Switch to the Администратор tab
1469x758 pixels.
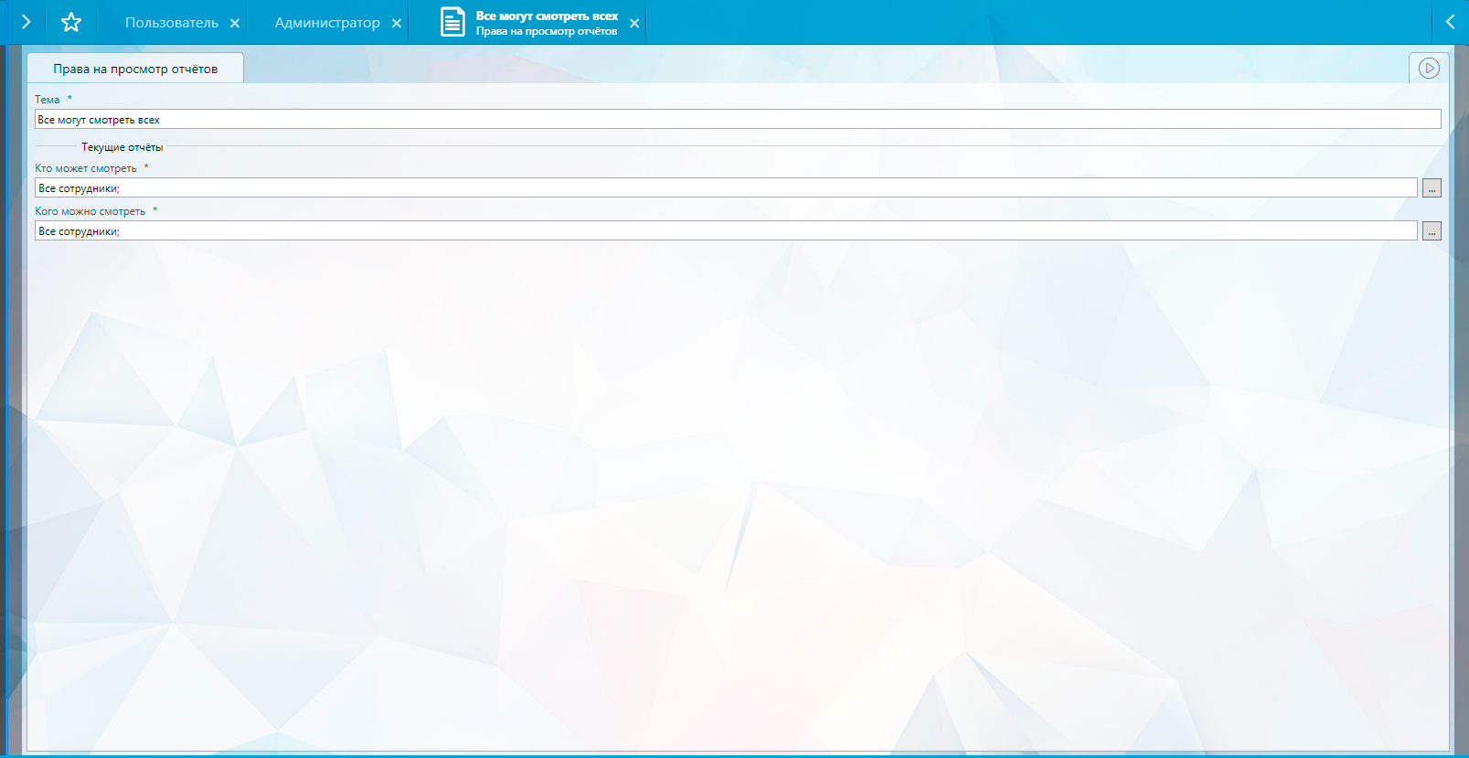(x=326, y=23)
